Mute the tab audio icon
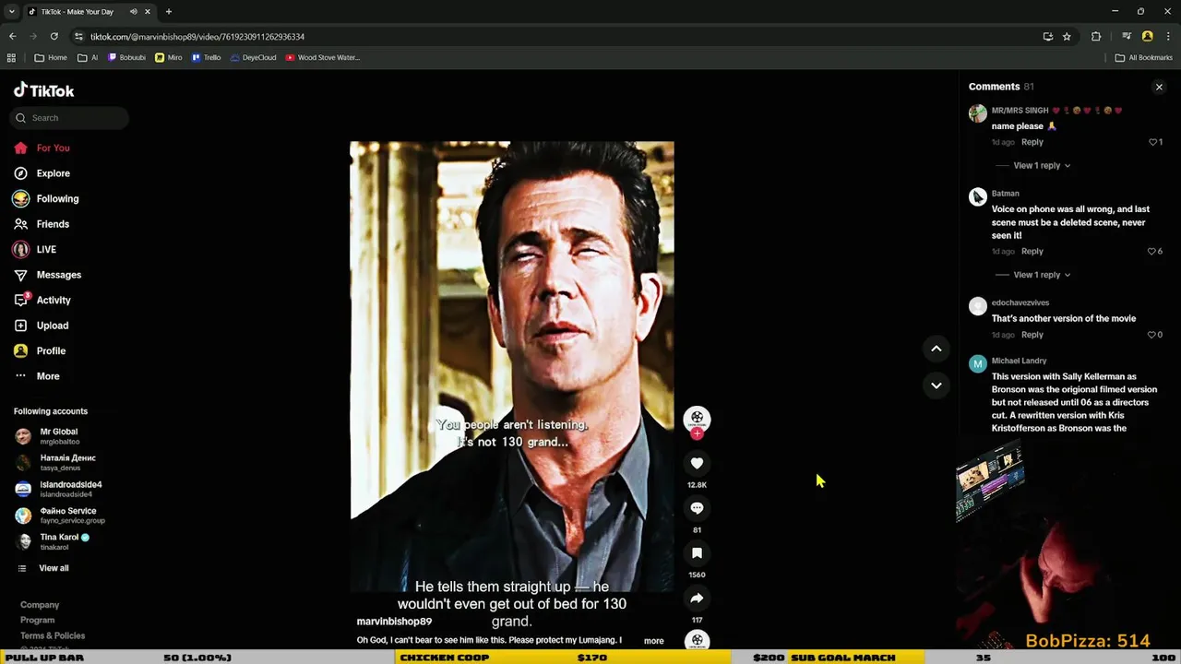This screenshot has height=664, width=1181. pos(133,12)
